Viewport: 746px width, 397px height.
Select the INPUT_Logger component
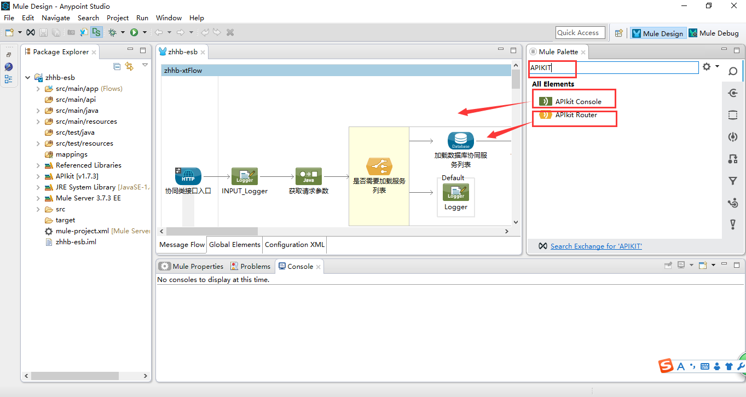(x=245, y=176)
